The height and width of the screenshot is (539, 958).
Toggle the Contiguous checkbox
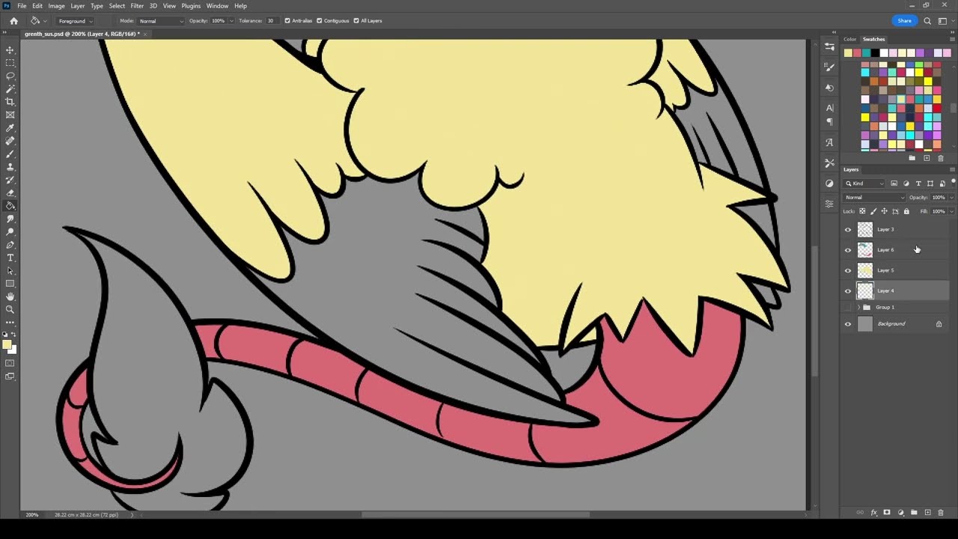[x=320, y=21]
